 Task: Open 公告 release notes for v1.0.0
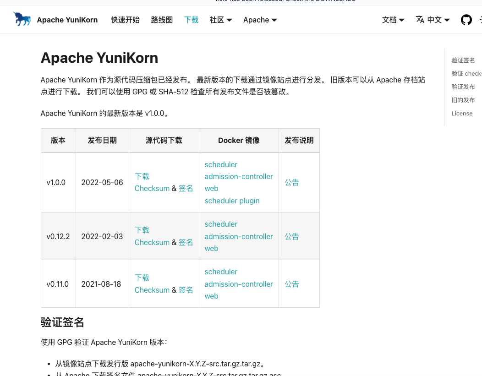click(291, 182)
